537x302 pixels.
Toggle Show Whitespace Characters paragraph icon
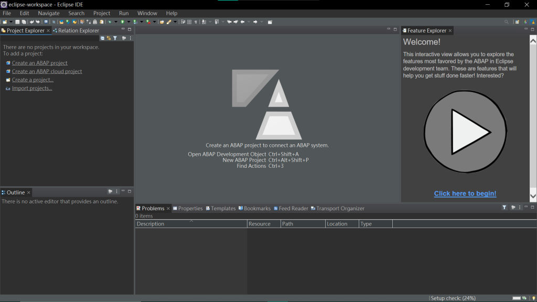pos(196,22)
